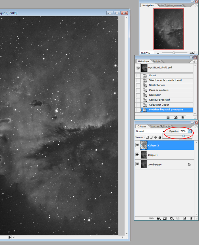Hide the Calque 2 layer

coord(137,145)
